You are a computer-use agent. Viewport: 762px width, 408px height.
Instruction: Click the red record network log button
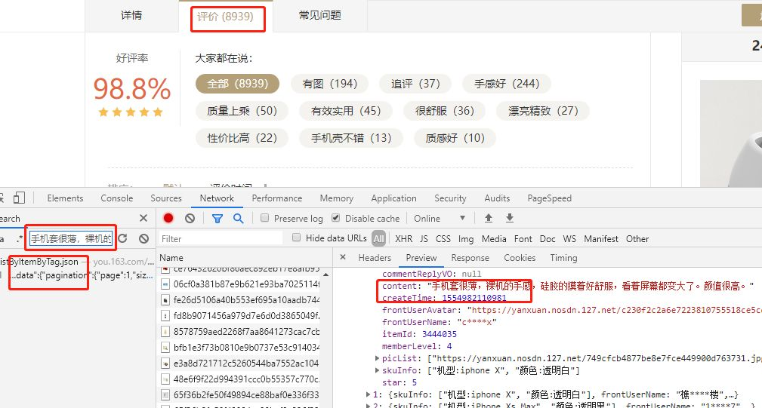(x=168, y=218)
